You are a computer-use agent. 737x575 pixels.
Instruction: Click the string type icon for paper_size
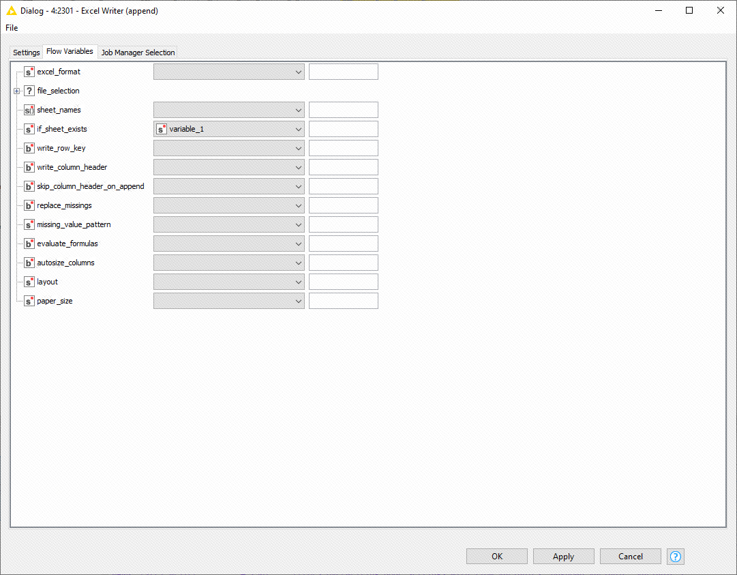pyautogui.click(x=29, y=300)
